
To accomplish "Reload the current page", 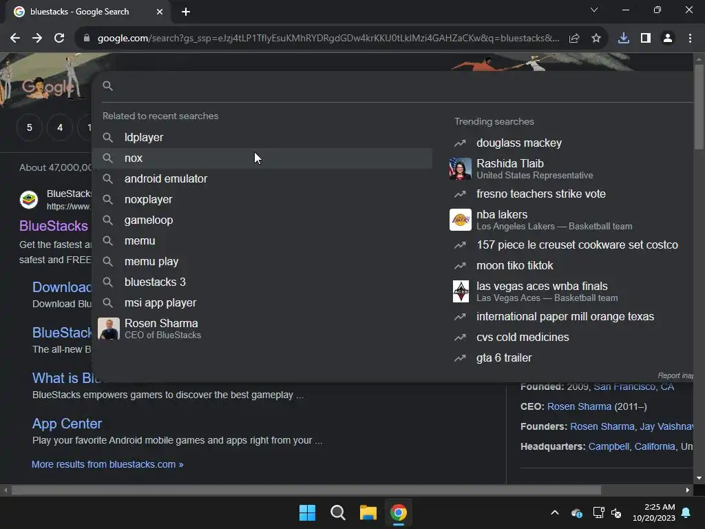I will (x=59, y=39).
